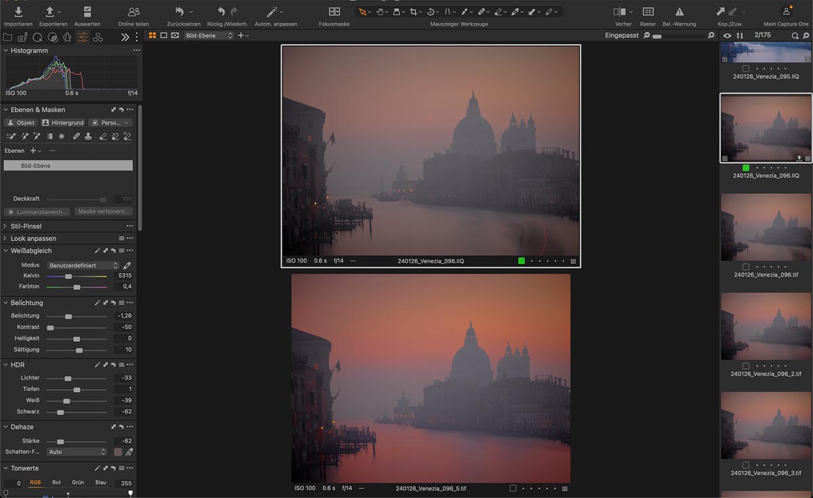The width and height of the screenshot is (813, 498).
Task: Click the Dehaze Stärke slider handle
Action: 60,440
